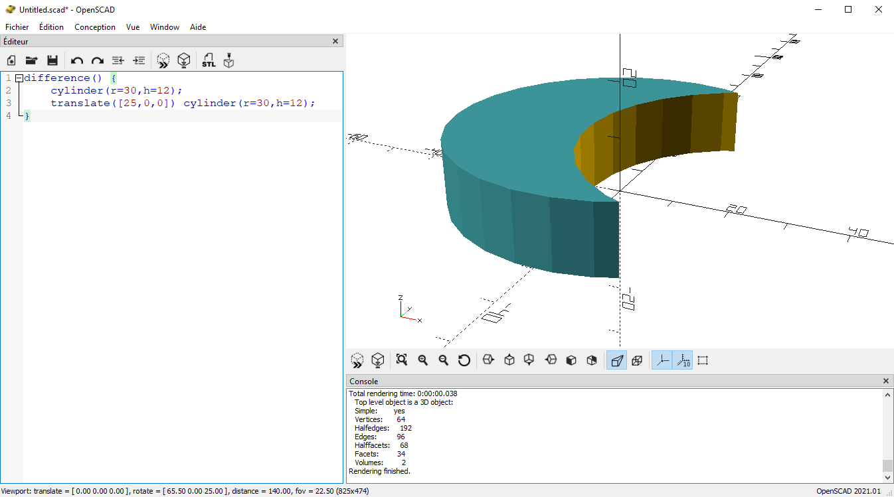Collapse the difference() code block
This screenshot has height=497, width=894.
(x=19, y=78)
